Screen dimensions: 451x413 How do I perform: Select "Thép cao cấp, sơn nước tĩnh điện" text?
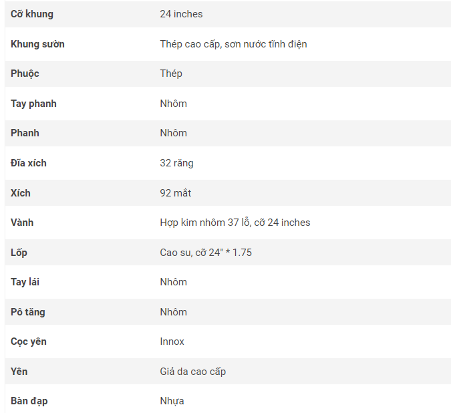pos(233,44)
